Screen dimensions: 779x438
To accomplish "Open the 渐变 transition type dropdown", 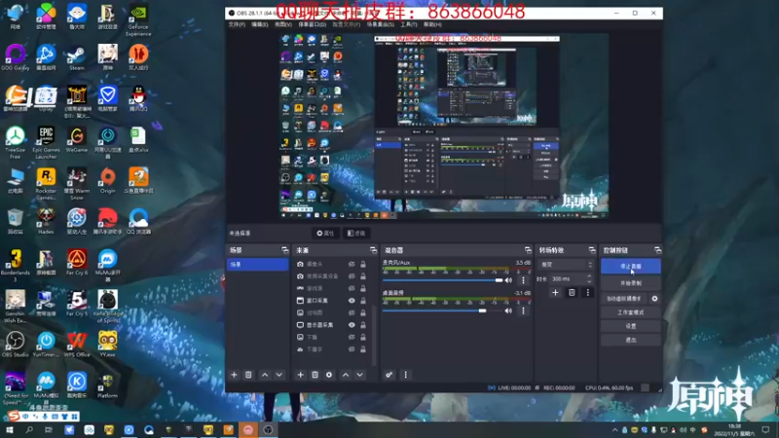I will (x=566, y=265).
